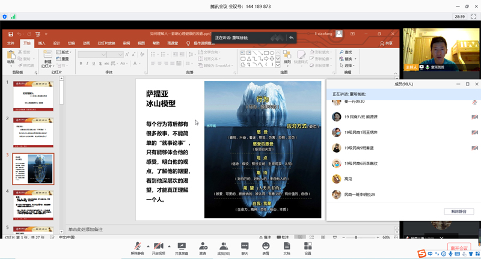The height and width of the screenshot is (259, 481).
Task: Open the 幻灯片放映 slide show tab
Action: tap(106, 43)
